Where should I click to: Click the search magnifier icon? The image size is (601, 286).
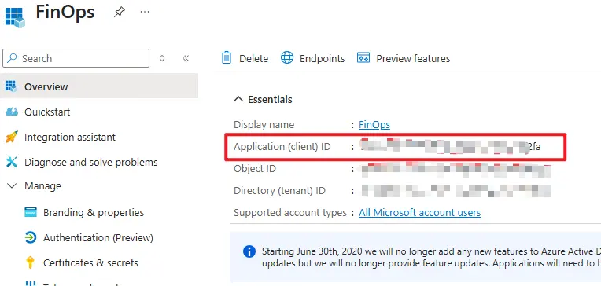coord(13,58)
